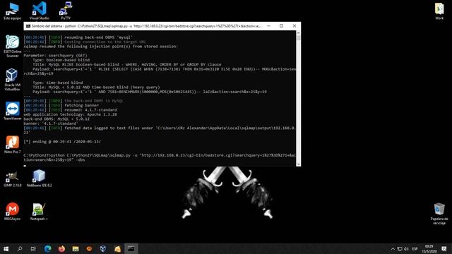Click the 'Parameter: searchquery (GET)' line
Viewport: 452px width, 254px height.
pos(55,55)
